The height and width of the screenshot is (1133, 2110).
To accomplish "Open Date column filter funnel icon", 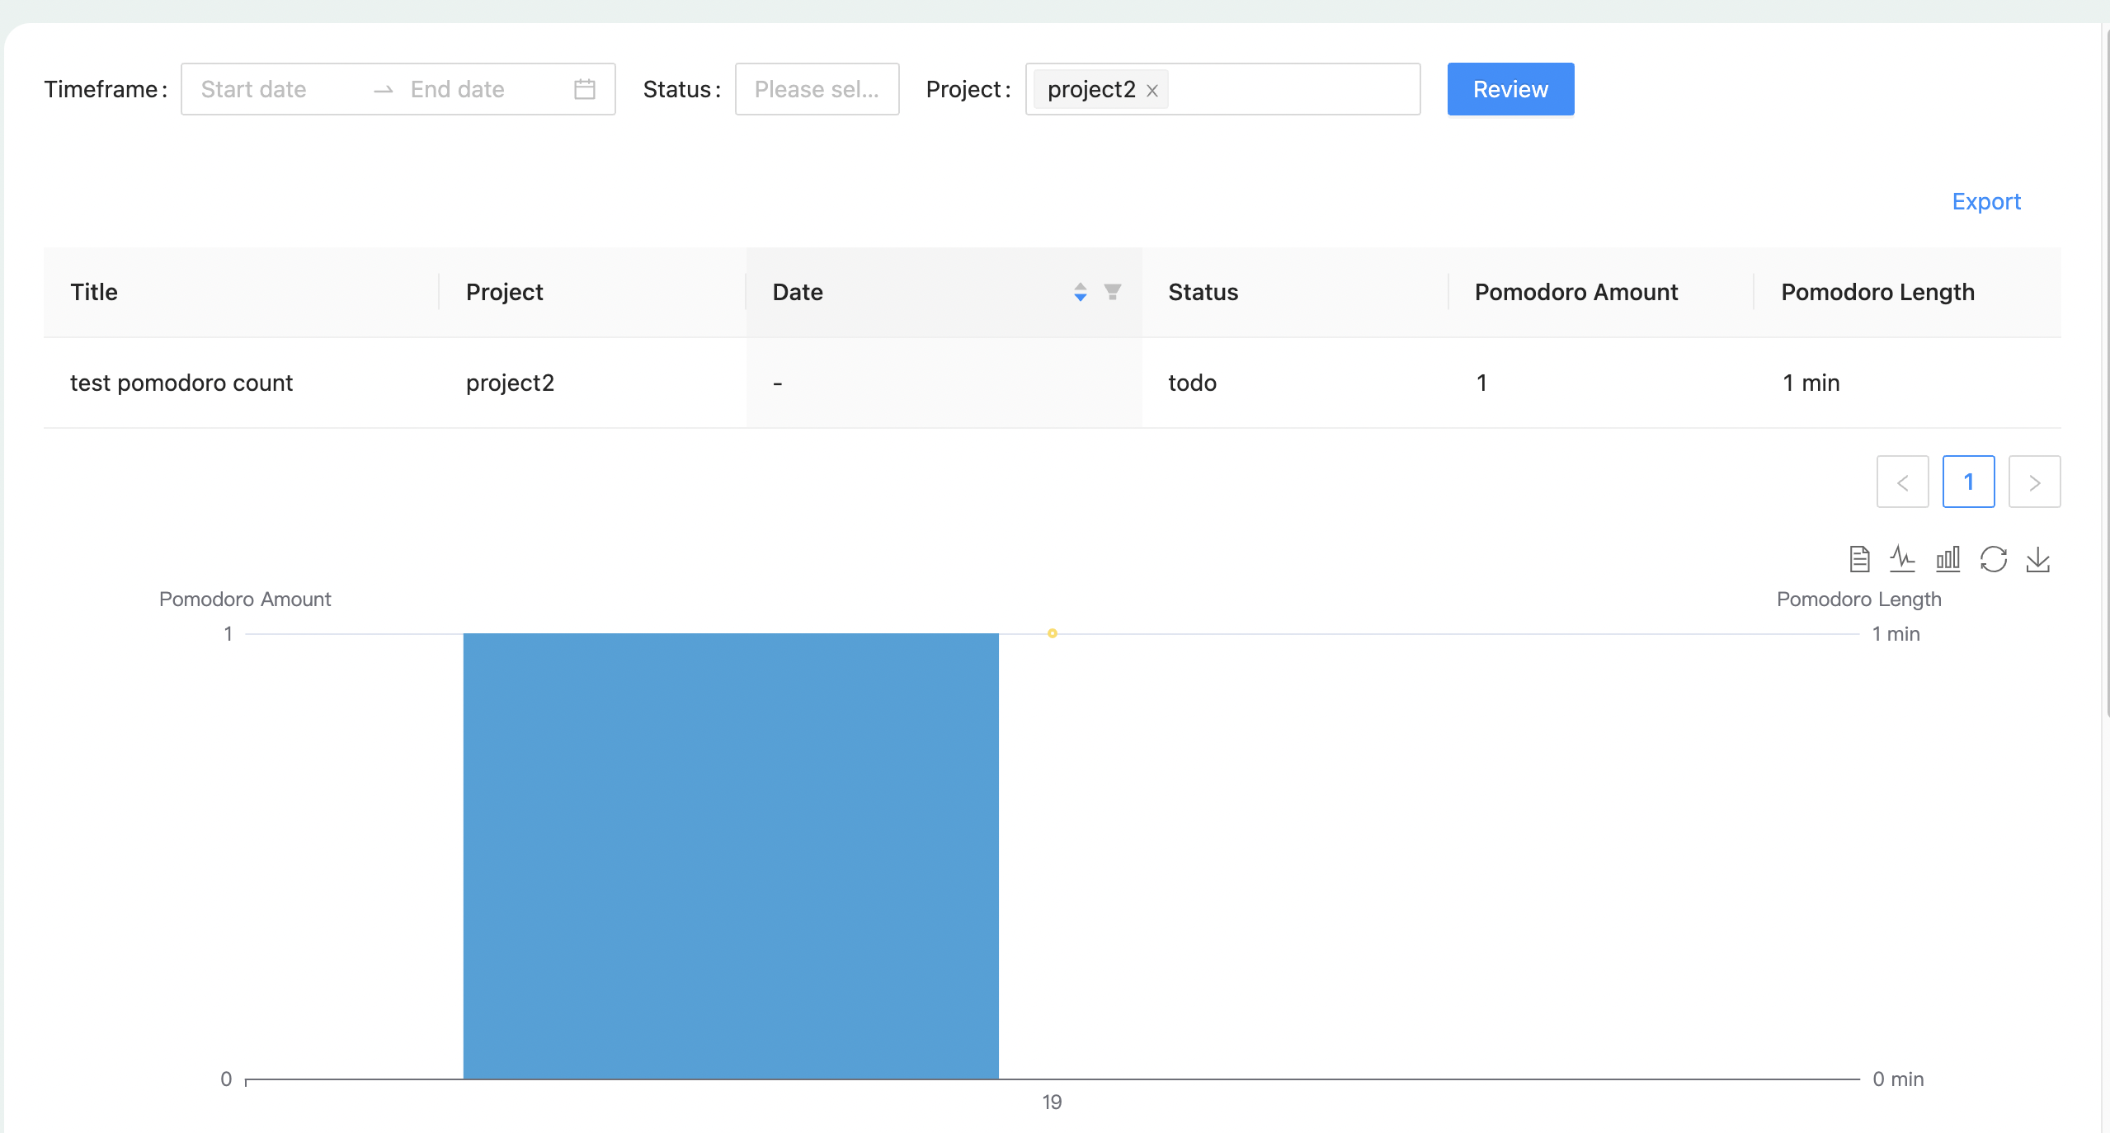I will (1112, 292).
